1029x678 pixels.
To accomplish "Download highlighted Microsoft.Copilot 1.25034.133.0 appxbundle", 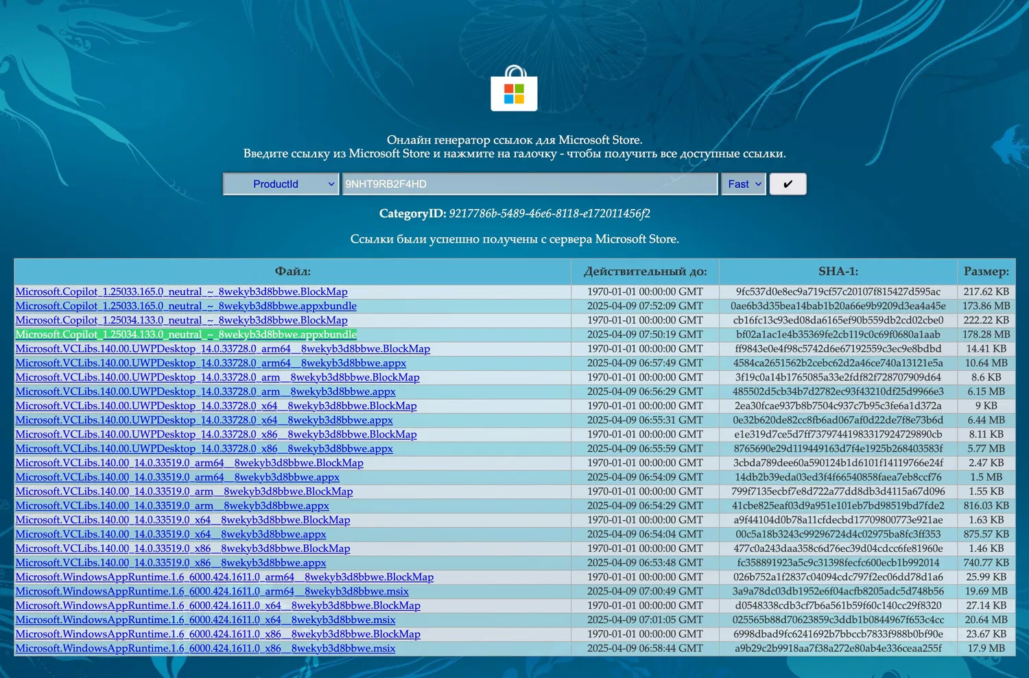I will (x=186, y=335).
